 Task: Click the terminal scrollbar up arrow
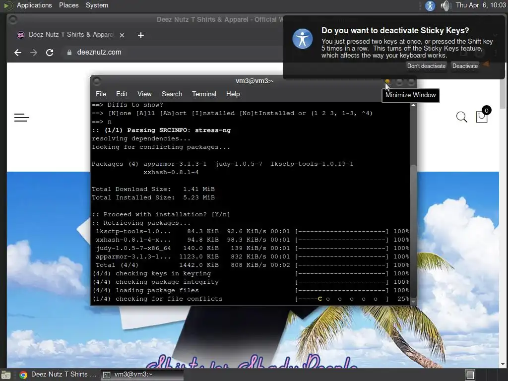coord(413,105)
